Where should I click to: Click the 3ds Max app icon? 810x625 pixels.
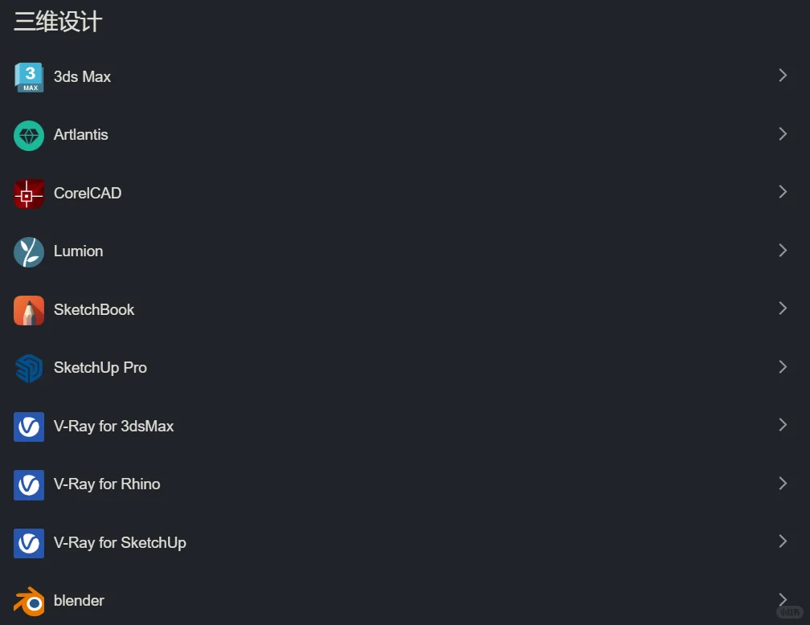point(29,77)
